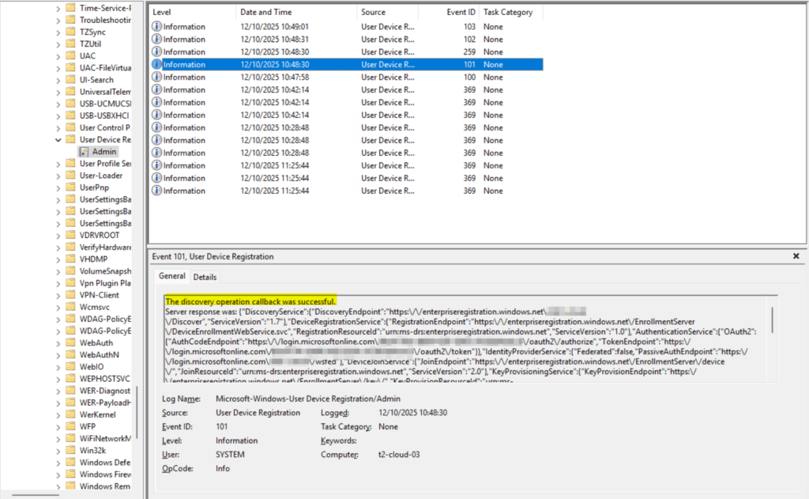The height and width of the screenshot is (499, 809).
Task: Collapse the User Device Registration tree node
Action: coord(58,139)
